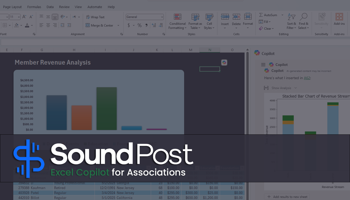Switch to the Automate tab

[x=95, y=7]
